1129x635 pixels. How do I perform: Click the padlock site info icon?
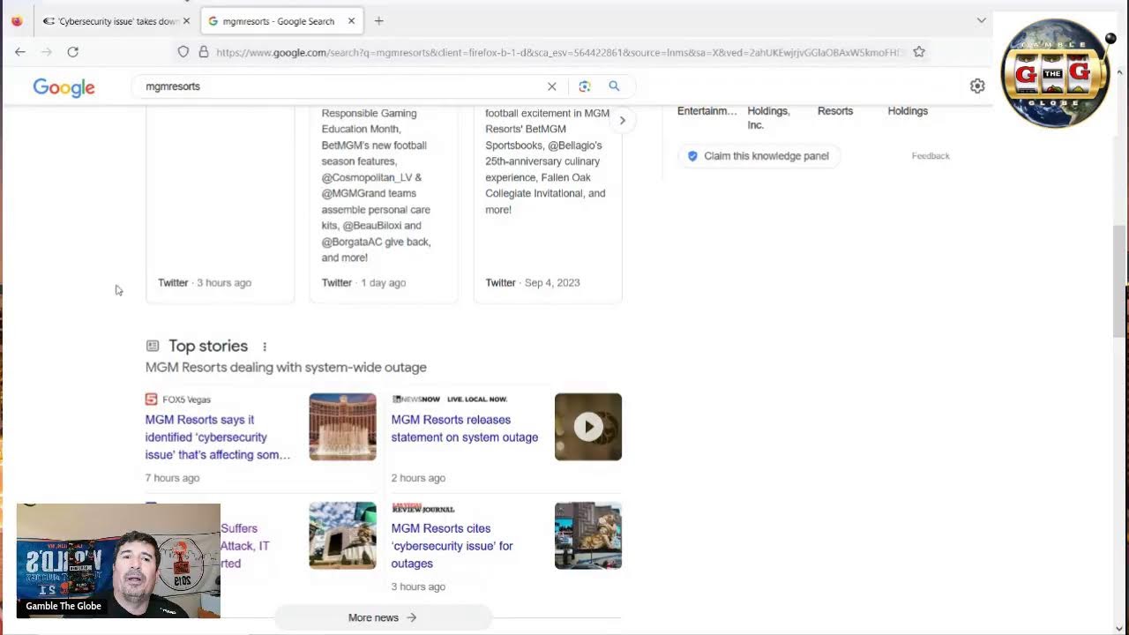coord(204,52)
